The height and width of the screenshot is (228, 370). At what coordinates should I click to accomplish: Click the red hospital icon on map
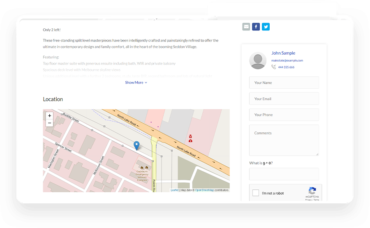point(190,138)
